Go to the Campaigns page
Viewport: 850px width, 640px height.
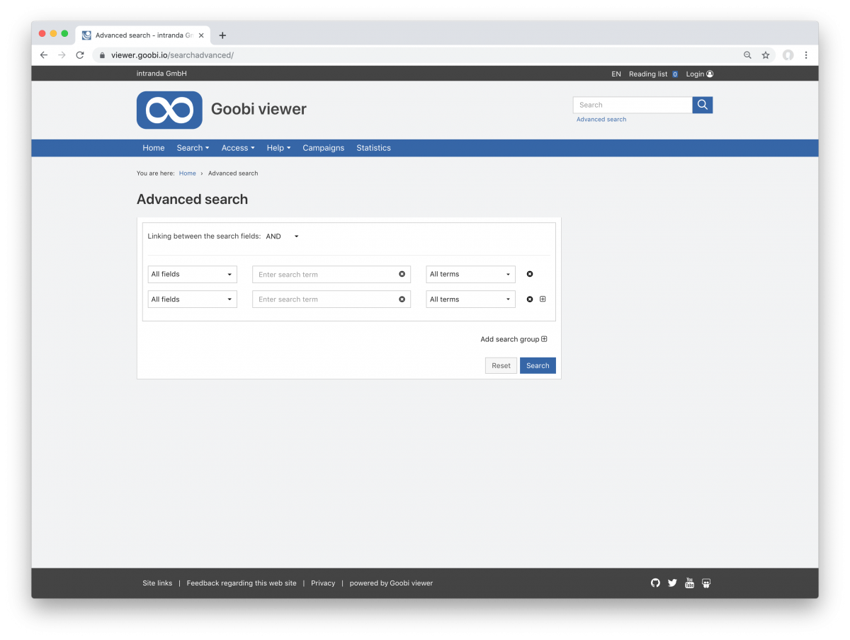pos(323,147)
